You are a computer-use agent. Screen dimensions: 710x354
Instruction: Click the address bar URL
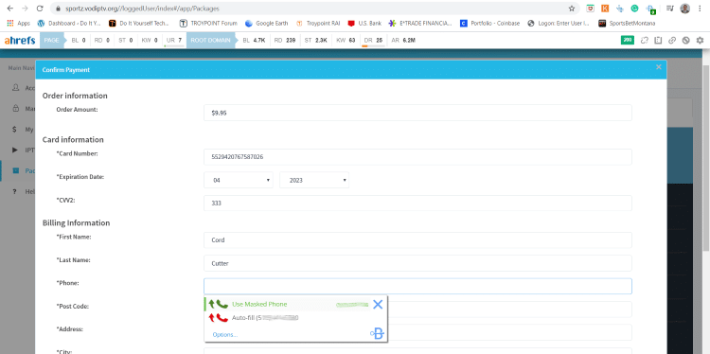[x=141, y=9]
